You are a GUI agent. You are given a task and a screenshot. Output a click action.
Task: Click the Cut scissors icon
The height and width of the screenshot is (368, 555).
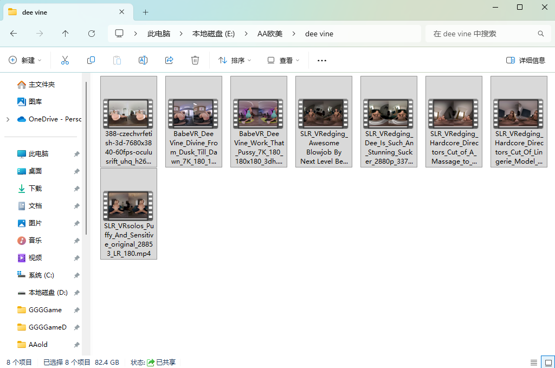(65, 60)
